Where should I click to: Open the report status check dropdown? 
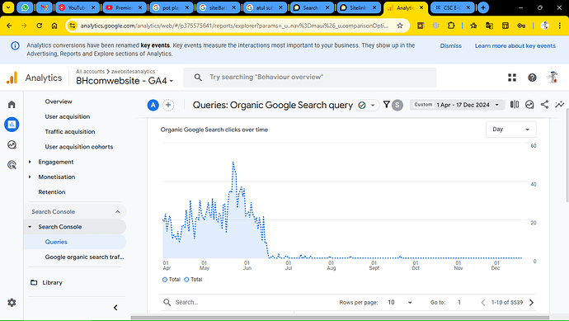[367, 106]
